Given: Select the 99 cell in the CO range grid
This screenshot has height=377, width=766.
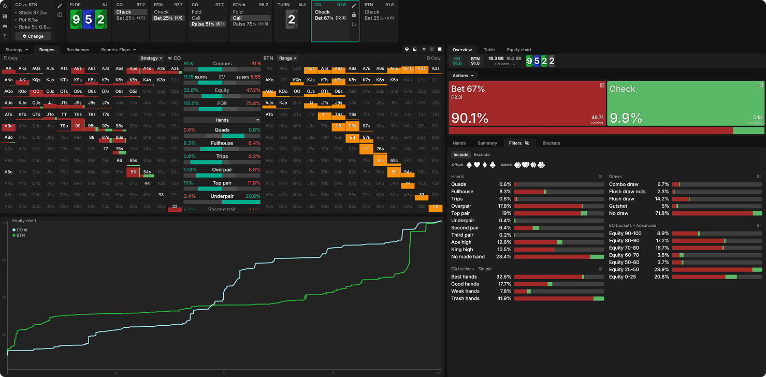Looking at the screenshot, I should [x=78, y=126].
